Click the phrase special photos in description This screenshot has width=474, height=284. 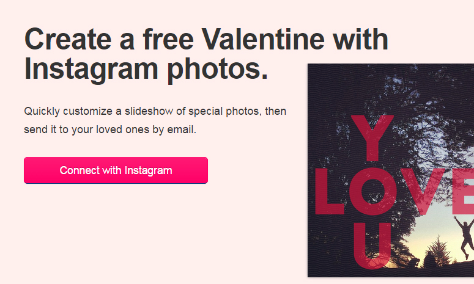[x=224, y=111]
